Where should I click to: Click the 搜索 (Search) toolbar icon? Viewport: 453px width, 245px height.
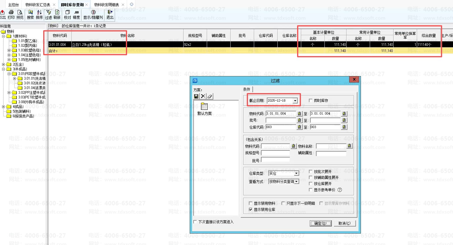[x=30, y=12]
